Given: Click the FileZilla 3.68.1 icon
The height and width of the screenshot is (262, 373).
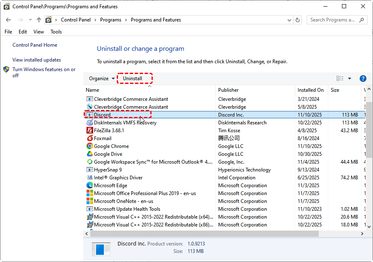Looking at the screenshot, I should click(x=90, y=131).
